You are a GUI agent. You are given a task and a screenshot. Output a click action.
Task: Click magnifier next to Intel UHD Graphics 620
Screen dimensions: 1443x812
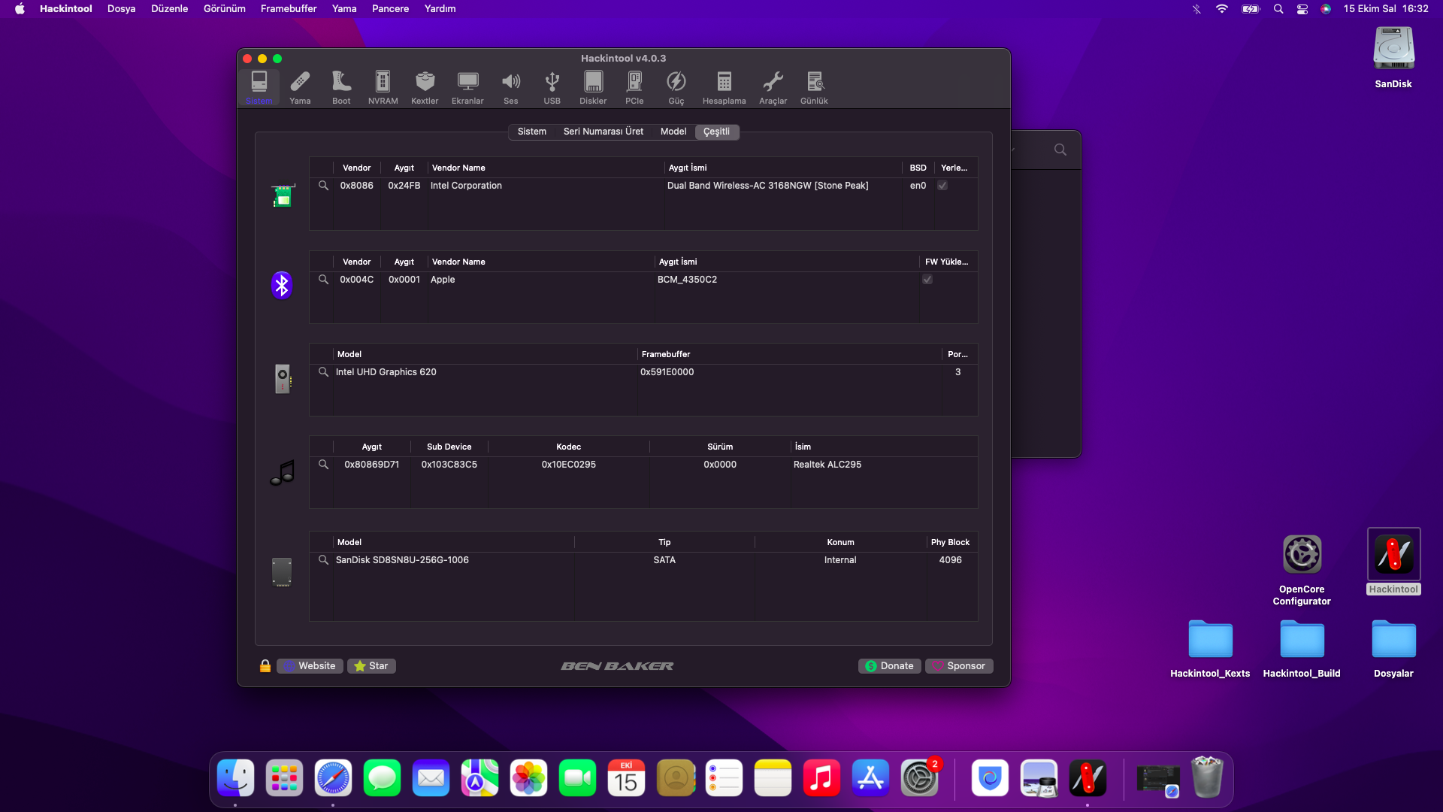(323, 372)
